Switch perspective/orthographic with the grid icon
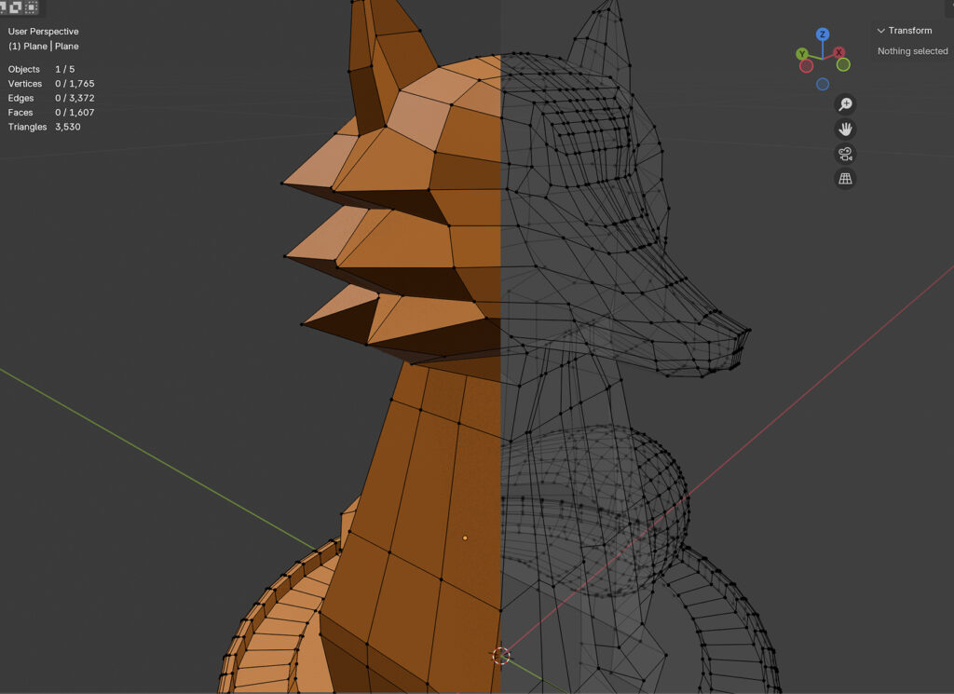The width and height of the screenshot is (954, 694). (x=845, y=179)
